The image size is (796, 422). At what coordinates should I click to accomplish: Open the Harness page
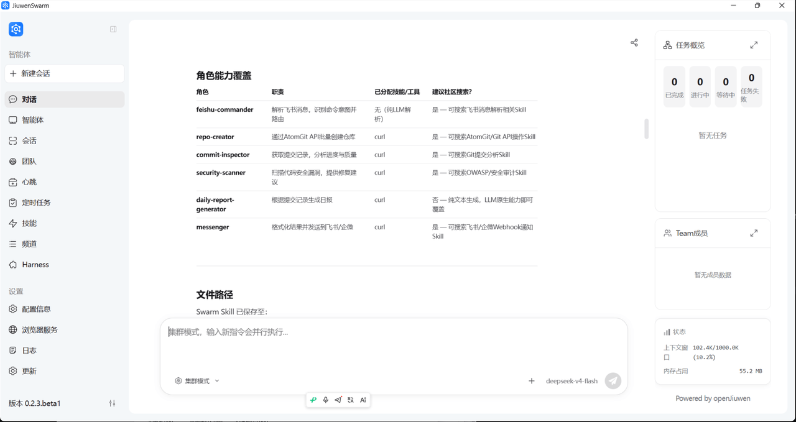[65, 264]
